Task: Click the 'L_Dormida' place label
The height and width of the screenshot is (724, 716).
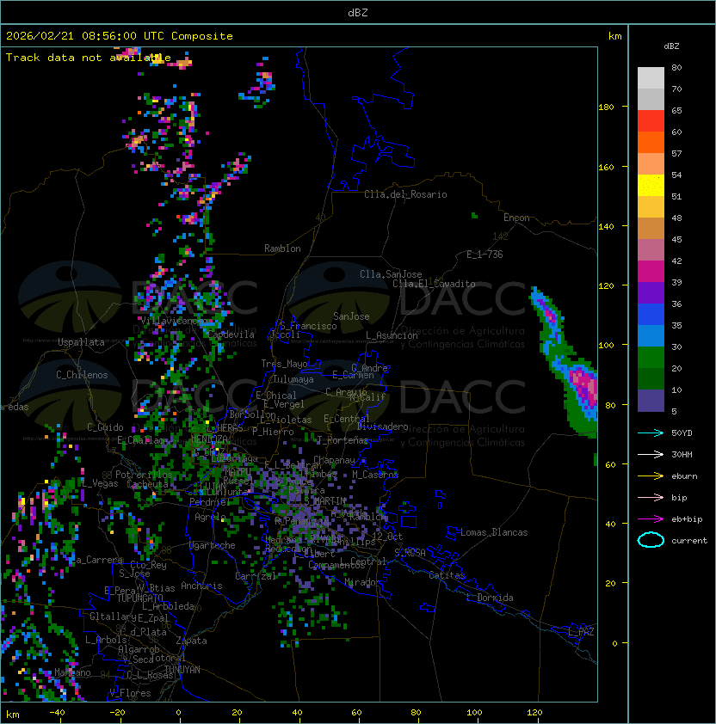Action: 490,598
